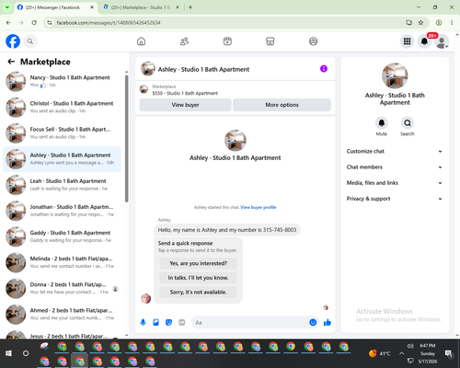Send quick response 'Sorry, it's not available.'
Screen dimensions: 460x368
198,293
